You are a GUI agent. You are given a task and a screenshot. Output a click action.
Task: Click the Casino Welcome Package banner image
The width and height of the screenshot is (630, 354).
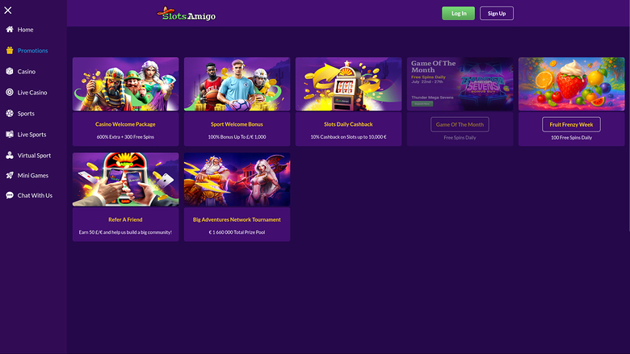point(125,84)
